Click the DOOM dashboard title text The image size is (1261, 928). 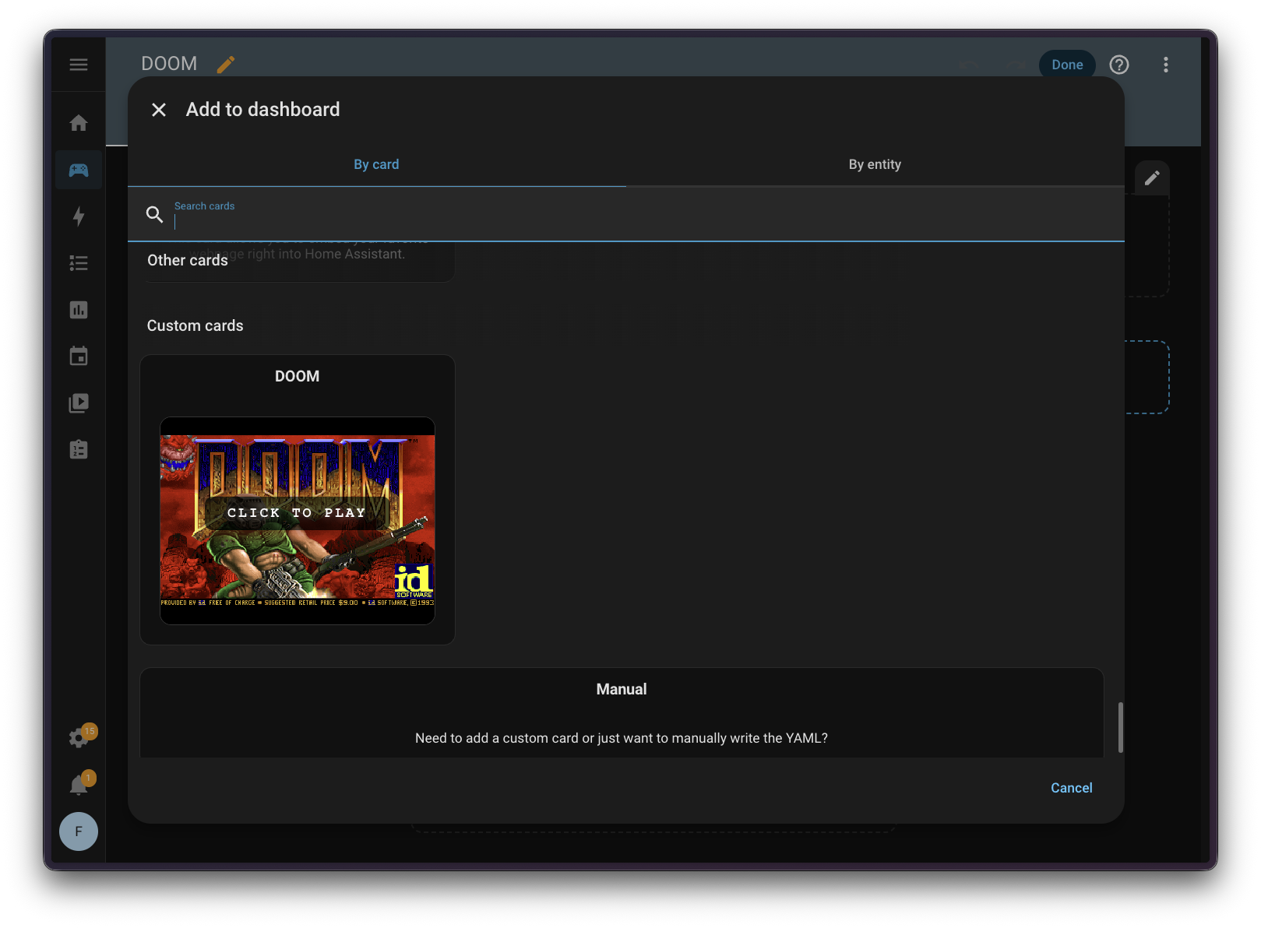tap(169, 64)
